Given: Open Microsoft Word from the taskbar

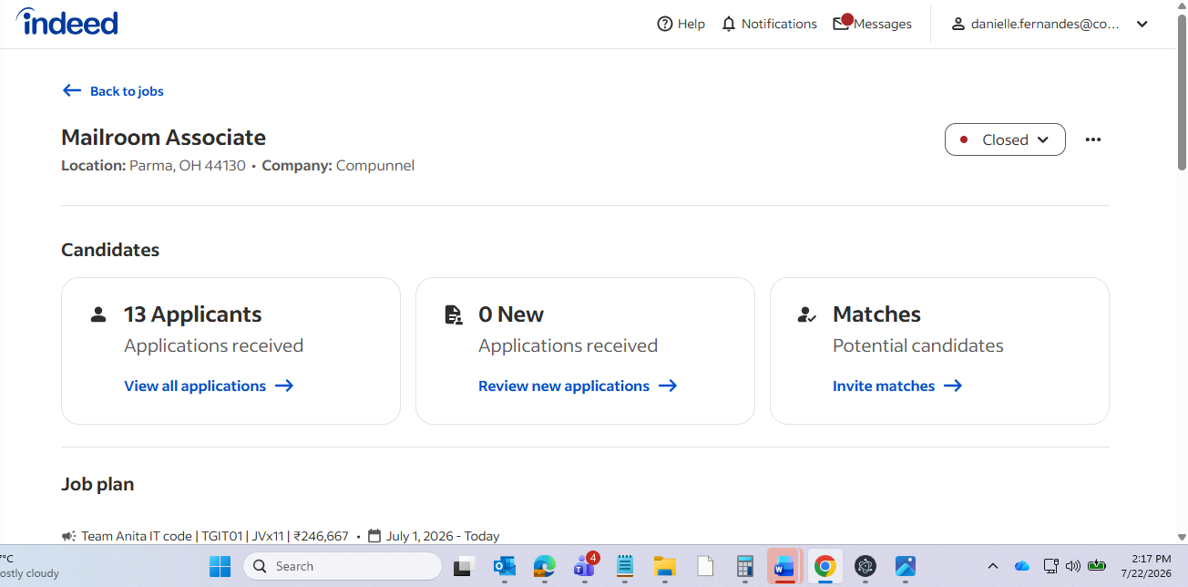Looking at the screenshot, I should (x=783, y=566).
